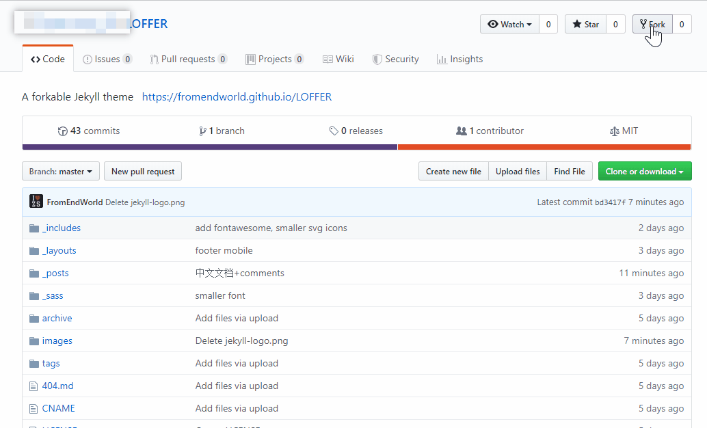
Task: Click the Fork button
Action: click(652, 25)
